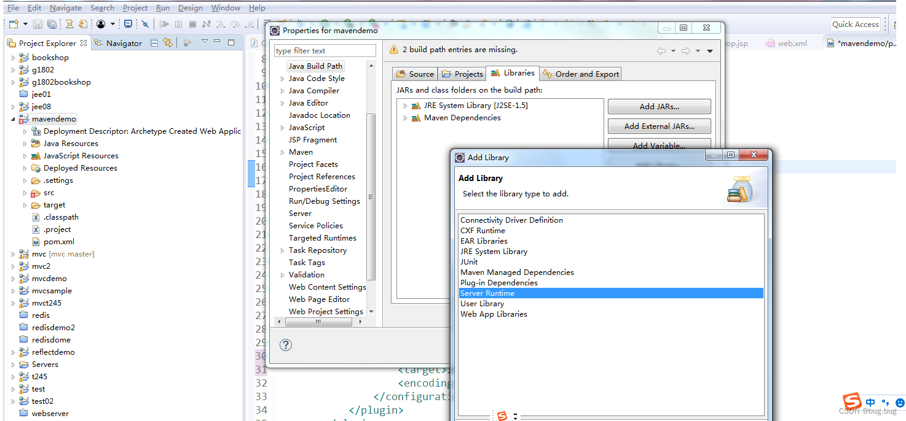The height and width of the screenshot is (421, 906).
Task: Click the Add External JARs... button
Action: pos(659,126)
